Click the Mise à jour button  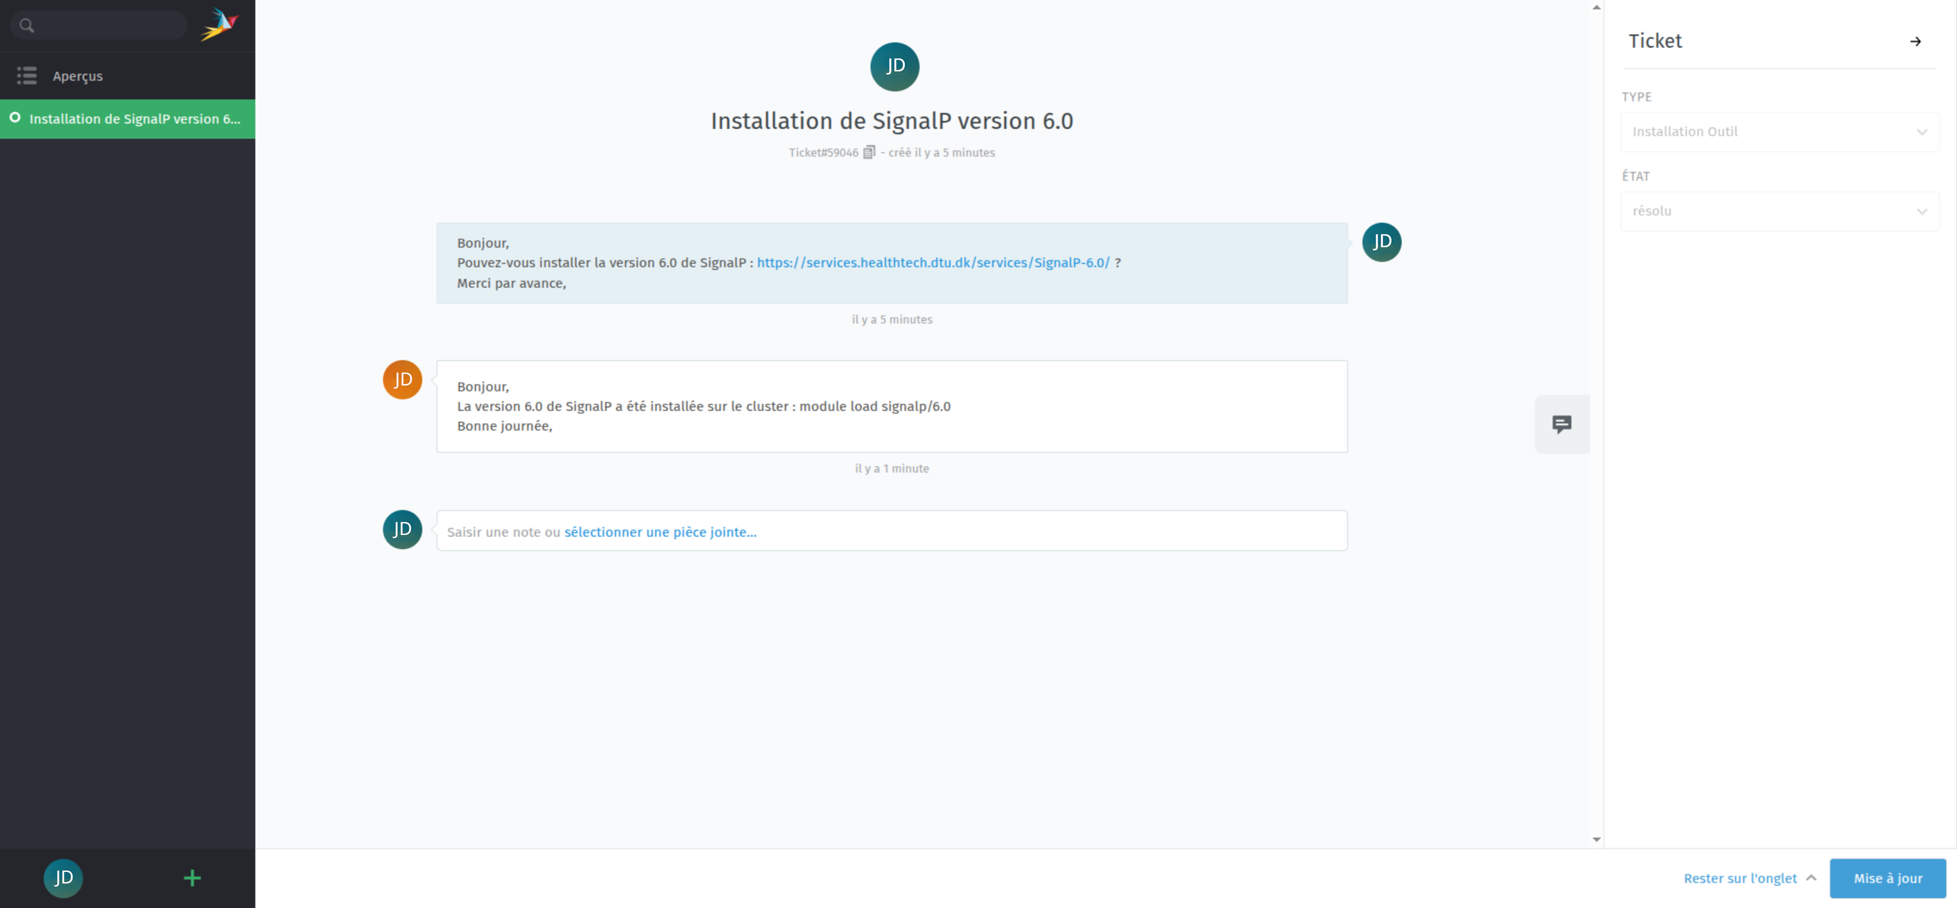pos(1888,879)
